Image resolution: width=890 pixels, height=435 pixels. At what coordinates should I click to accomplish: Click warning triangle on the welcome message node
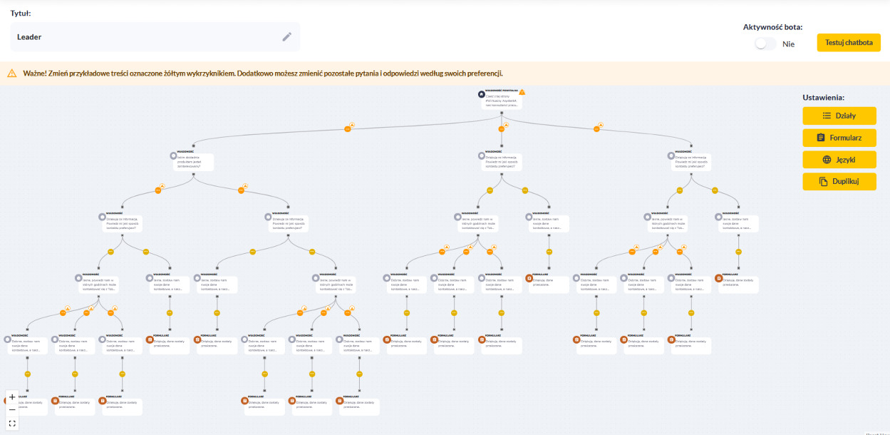522,92
